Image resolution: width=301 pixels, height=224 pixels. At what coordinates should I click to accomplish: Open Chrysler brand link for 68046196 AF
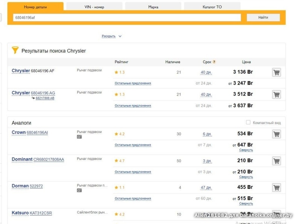point(21,71)
